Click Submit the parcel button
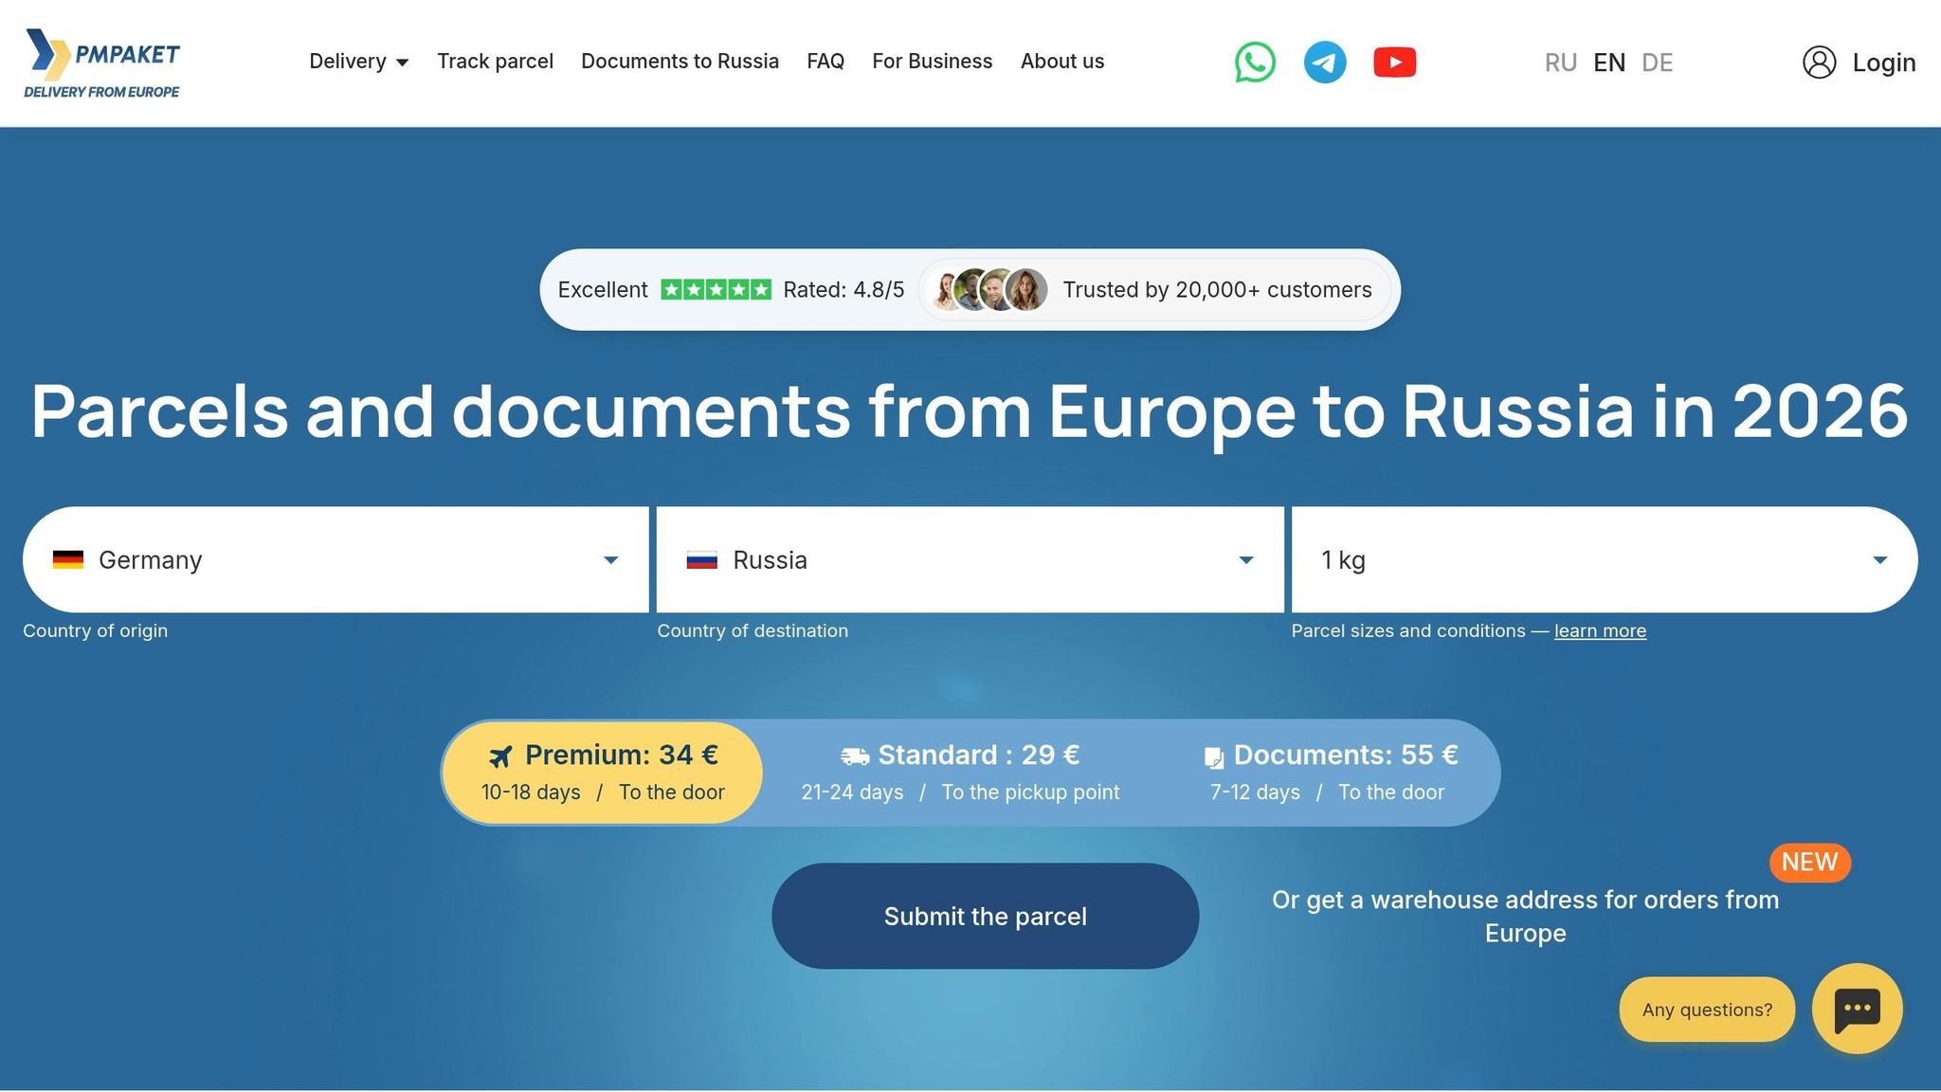Image resolution: width=1941 pixels, height=1092 pixels. tap(986, 916)
